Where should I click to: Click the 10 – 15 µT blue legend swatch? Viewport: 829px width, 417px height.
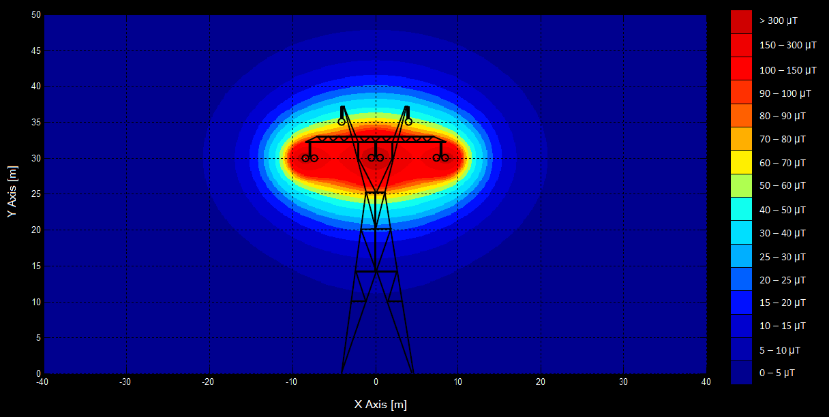tap(742, 326)
